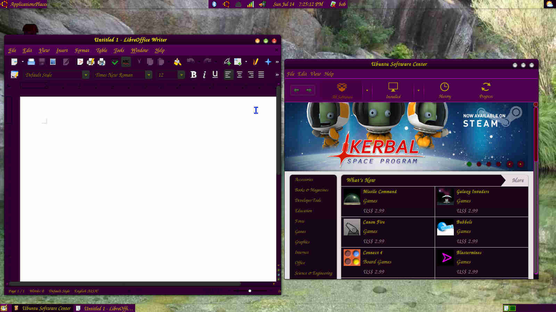Open the Accessories category
The width and height of the screenshot is (556, 312).
click(x=304, y=180)
